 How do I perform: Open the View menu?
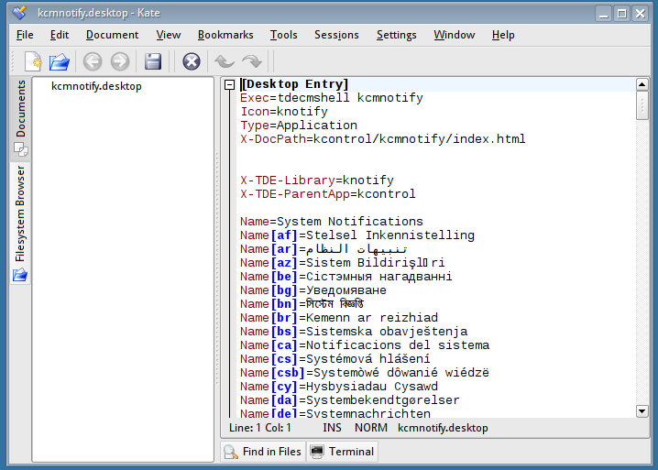click(169, 35)
